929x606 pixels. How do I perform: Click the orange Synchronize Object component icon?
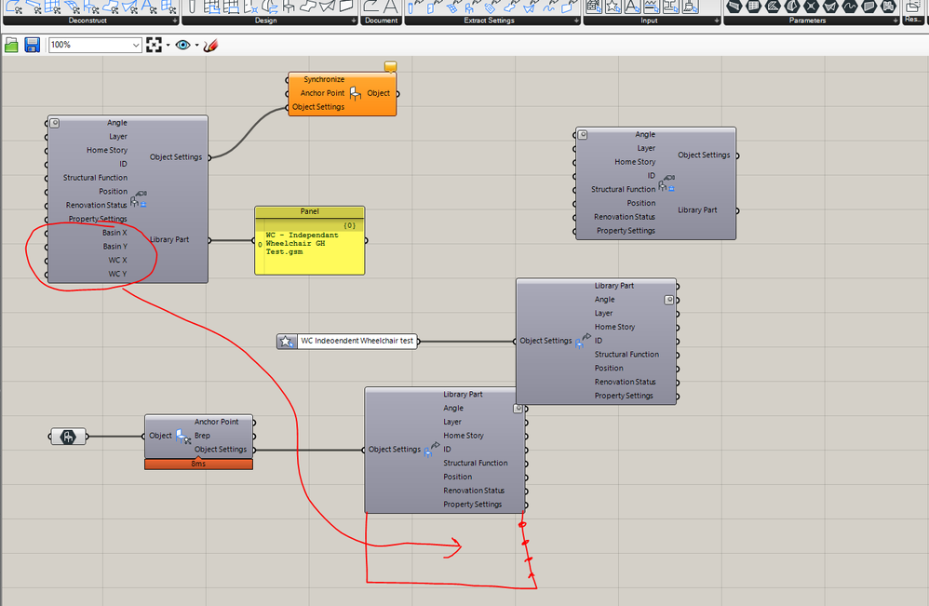point(356,93)
